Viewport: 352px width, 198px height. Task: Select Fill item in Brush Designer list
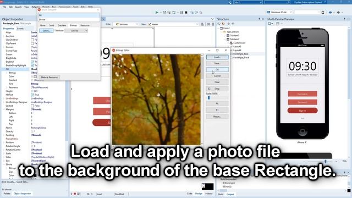coord(69,15)
